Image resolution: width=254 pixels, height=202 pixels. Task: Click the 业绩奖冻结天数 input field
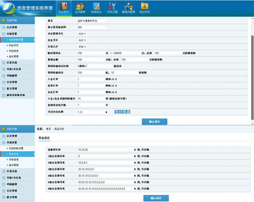tap(92, 105)
